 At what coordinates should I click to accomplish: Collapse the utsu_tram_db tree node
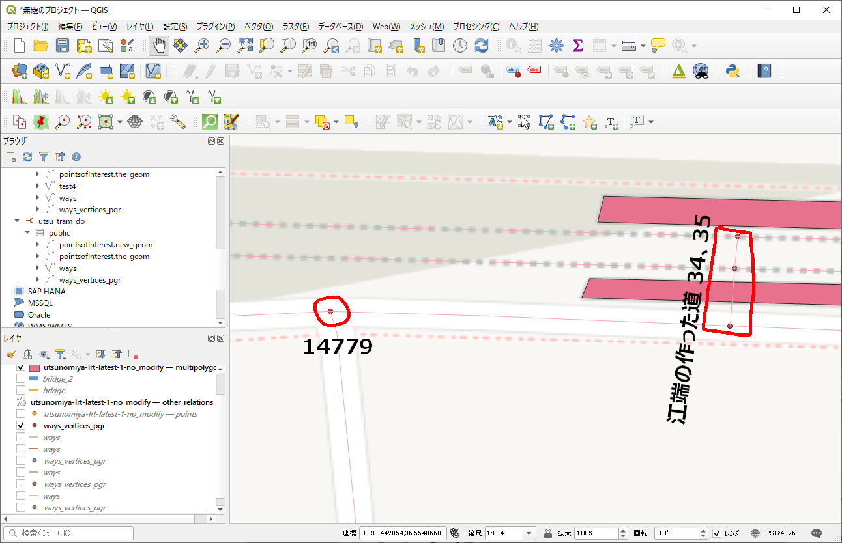(x=17, y=221)
